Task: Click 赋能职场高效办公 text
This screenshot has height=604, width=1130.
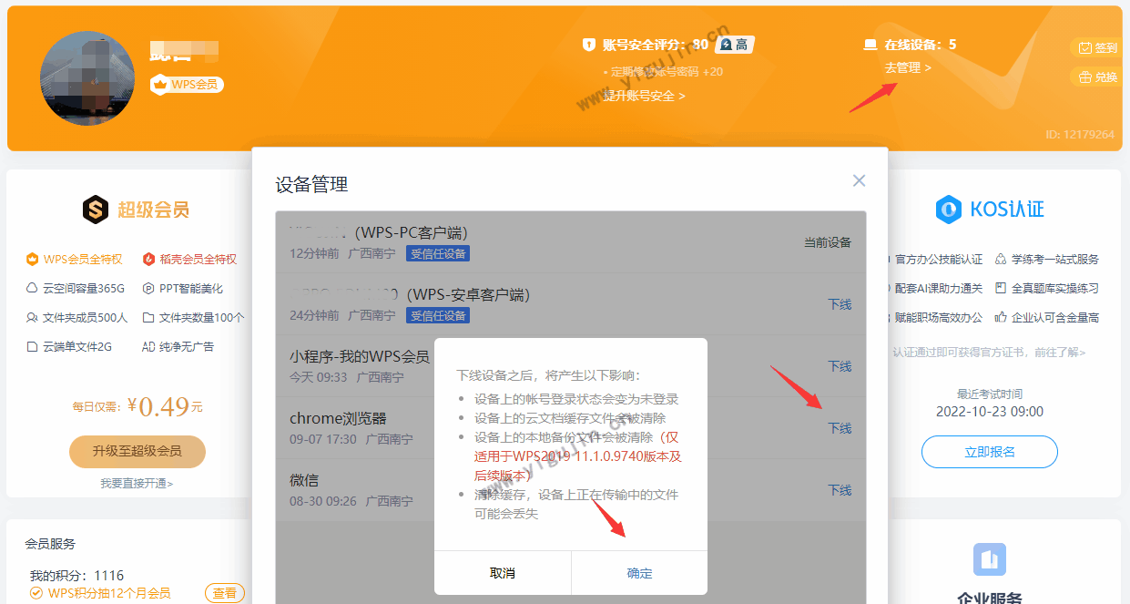Action: click(939, 318)
